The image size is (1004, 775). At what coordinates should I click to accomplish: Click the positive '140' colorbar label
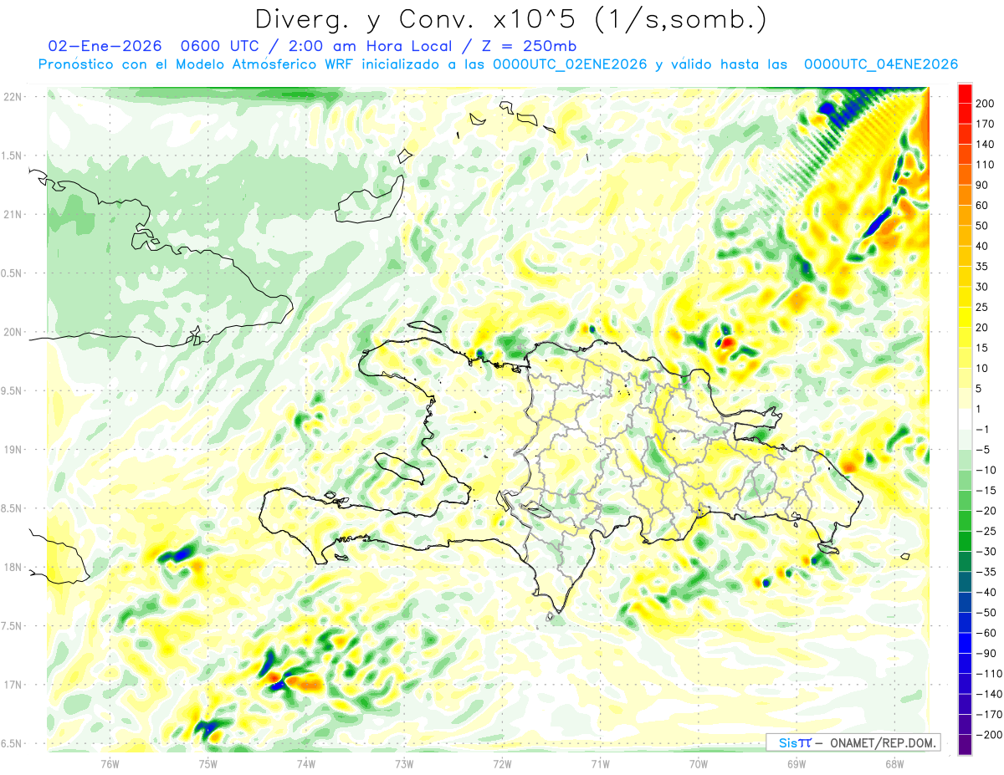[986, 145]
